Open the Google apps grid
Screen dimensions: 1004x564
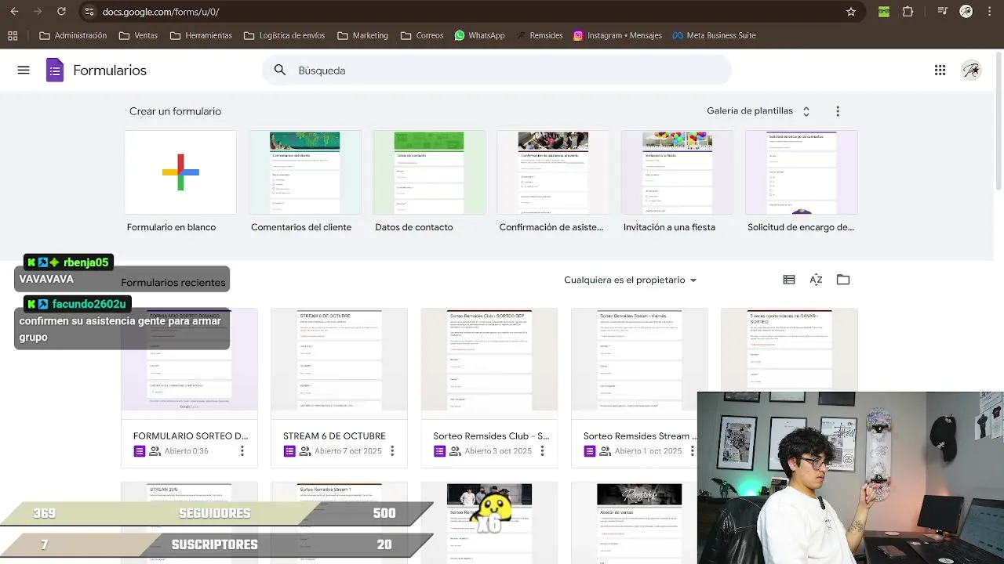click(x=940, y=70)
